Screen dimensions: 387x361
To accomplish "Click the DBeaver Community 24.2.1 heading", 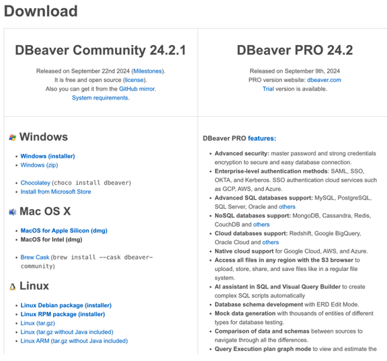I will coord(101,50).
